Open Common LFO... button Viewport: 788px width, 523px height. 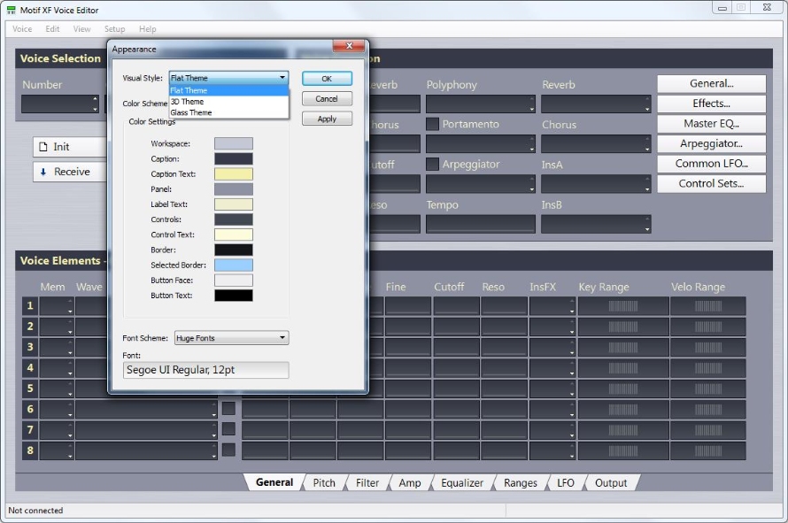(712, 164)
